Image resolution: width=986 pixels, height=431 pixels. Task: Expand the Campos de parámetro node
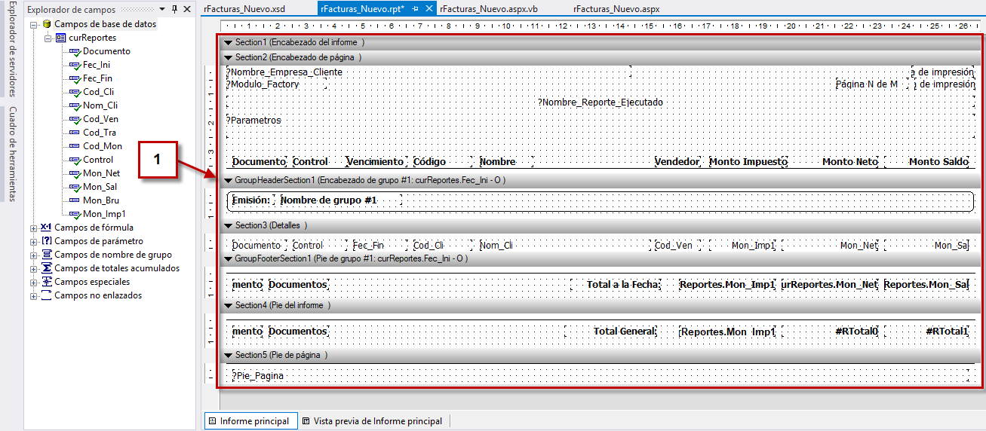coord(33,242)
